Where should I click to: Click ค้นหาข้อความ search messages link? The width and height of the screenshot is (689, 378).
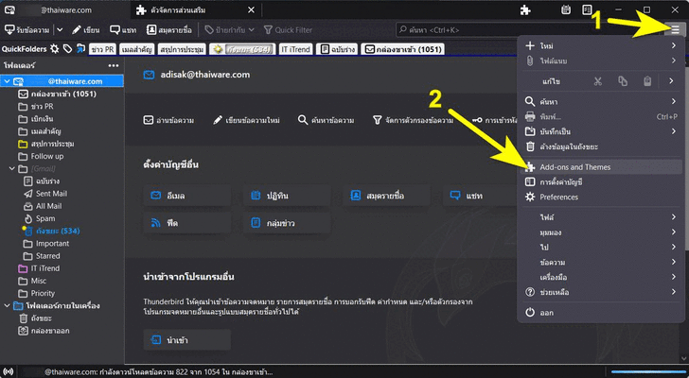click(326, 120)
